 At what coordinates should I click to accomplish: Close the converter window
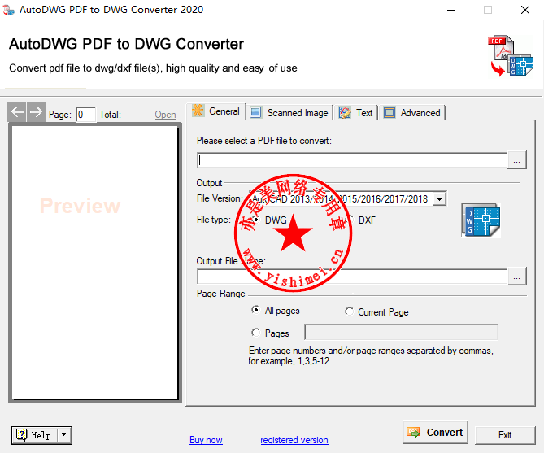coord(525,10)
